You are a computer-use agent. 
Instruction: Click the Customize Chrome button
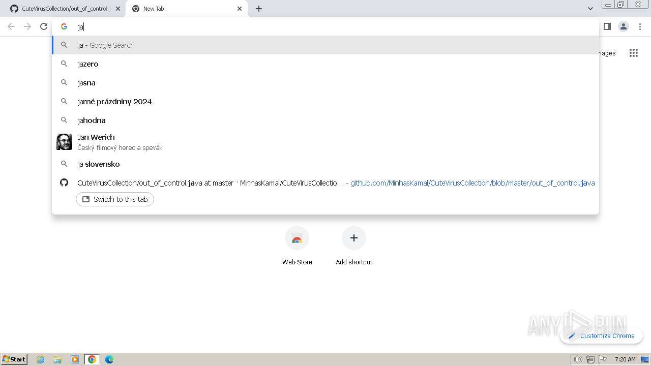coord(601,335)
